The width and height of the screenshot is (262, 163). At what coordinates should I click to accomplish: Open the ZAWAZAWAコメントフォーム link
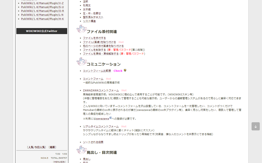point(101,90)
